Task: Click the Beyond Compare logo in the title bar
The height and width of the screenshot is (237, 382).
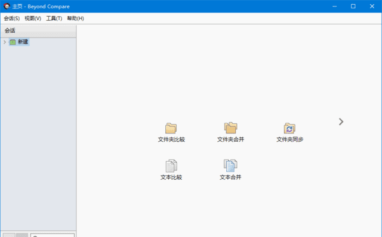Action: tap(7, 7)
